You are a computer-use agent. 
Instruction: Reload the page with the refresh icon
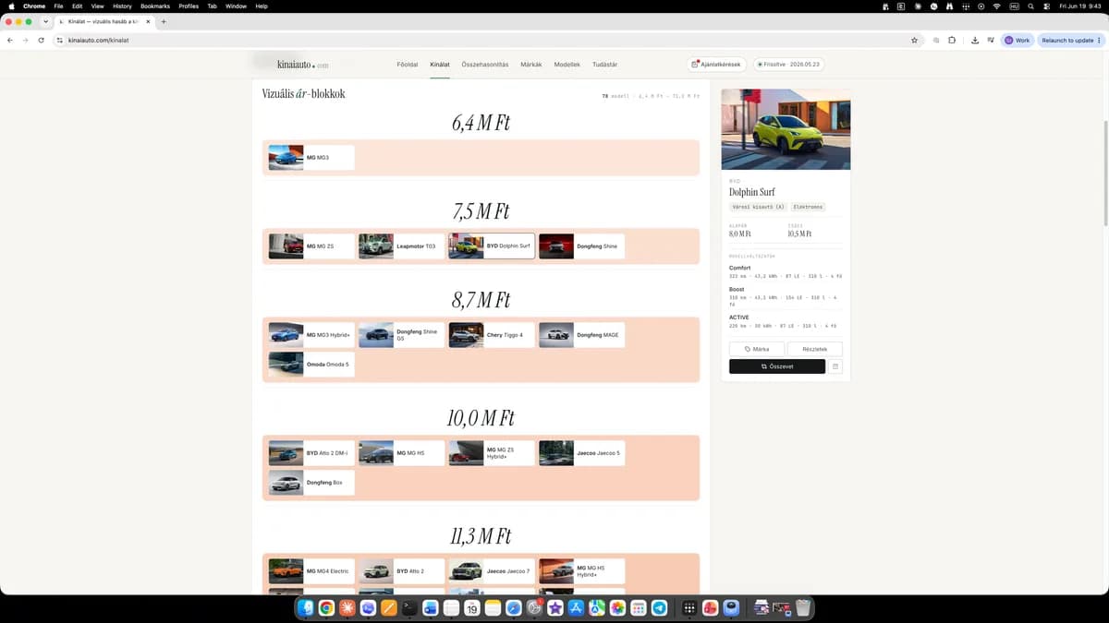pyautogui.click(x=41, y=41)
